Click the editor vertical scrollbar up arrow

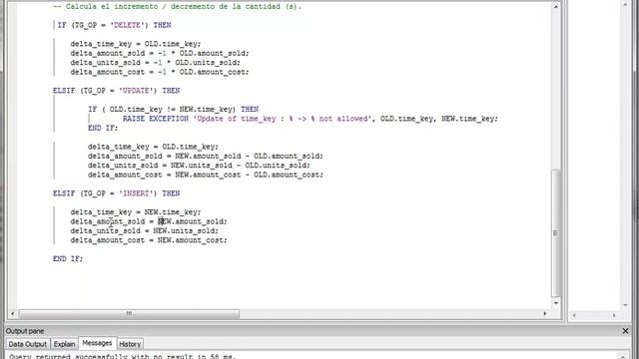(x=555, y=7)
